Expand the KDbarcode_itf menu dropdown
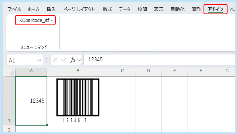The image size is (237, 134). pos(35,20)
